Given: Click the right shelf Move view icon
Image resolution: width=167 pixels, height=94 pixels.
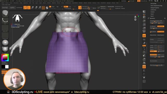Looking at the screenshot, I should pyautogui.click(x=144, y=56).
